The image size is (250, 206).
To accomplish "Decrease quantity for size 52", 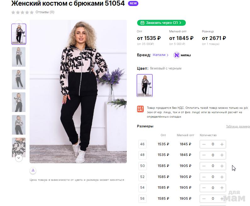I will (204, 177).
